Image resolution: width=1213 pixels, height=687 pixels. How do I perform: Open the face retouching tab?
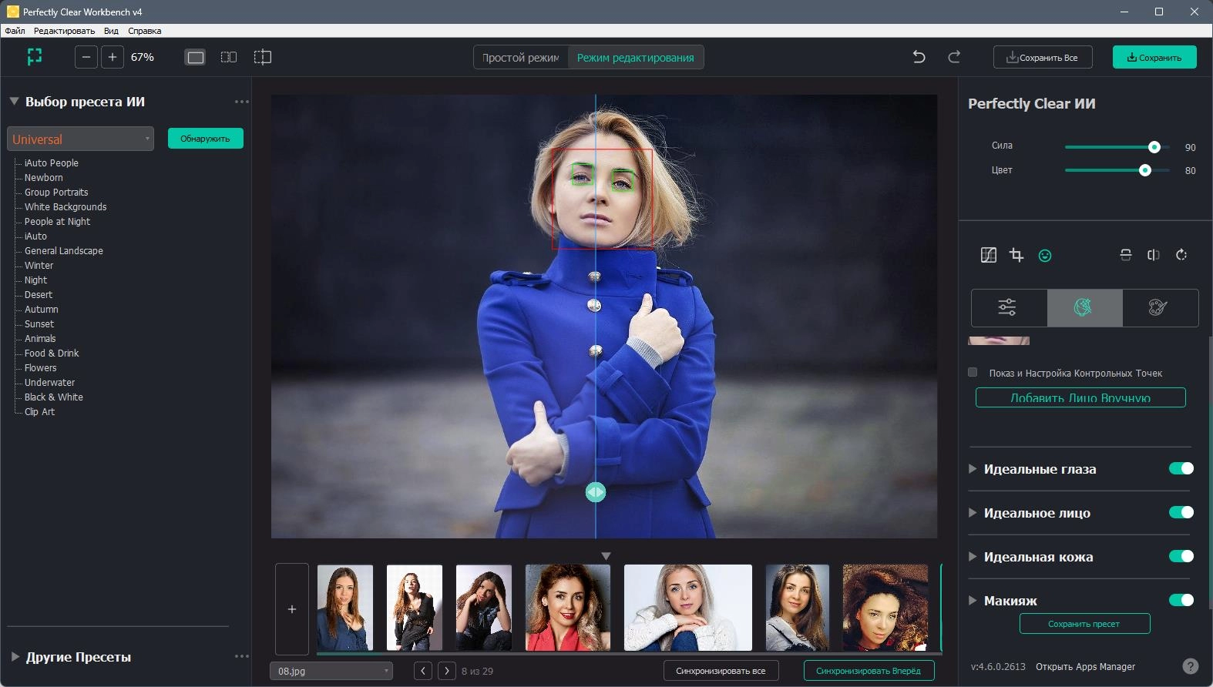click(x=1084, y=308)
